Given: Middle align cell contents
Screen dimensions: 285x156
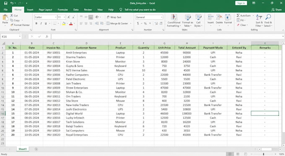Looking at the screenshot, I should tap(86, 17).
